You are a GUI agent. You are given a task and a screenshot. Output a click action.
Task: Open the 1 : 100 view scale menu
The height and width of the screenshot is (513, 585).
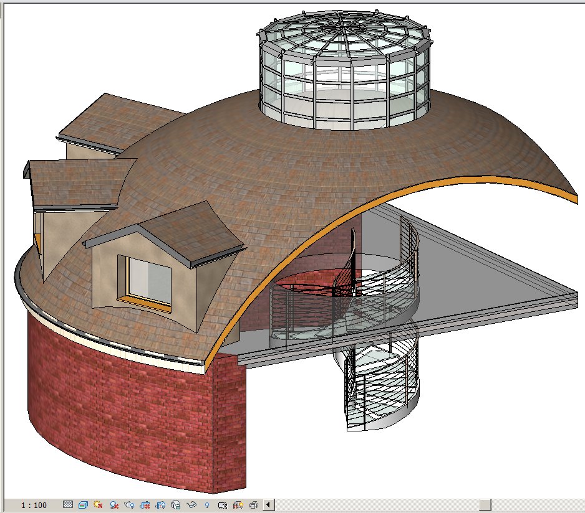34,505
